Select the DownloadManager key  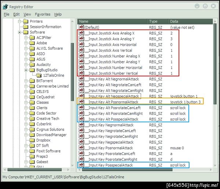(x=51, y=135)
